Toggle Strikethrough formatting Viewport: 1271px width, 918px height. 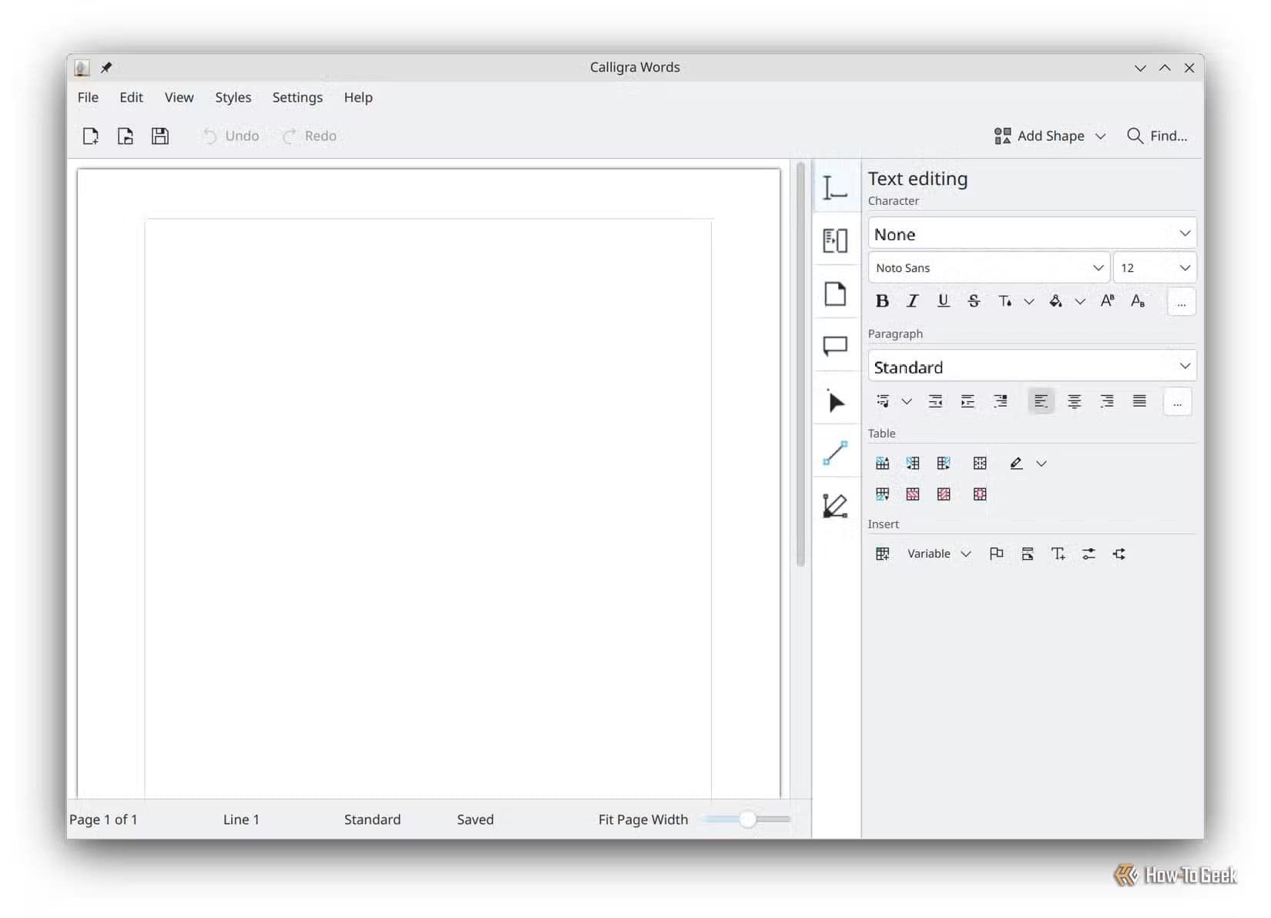pos(974,301)
